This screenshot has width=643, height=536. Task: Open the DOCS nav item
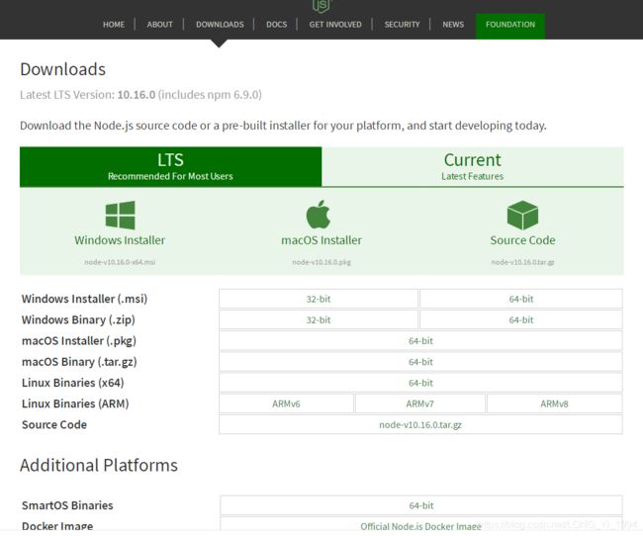tap(277, 24)
